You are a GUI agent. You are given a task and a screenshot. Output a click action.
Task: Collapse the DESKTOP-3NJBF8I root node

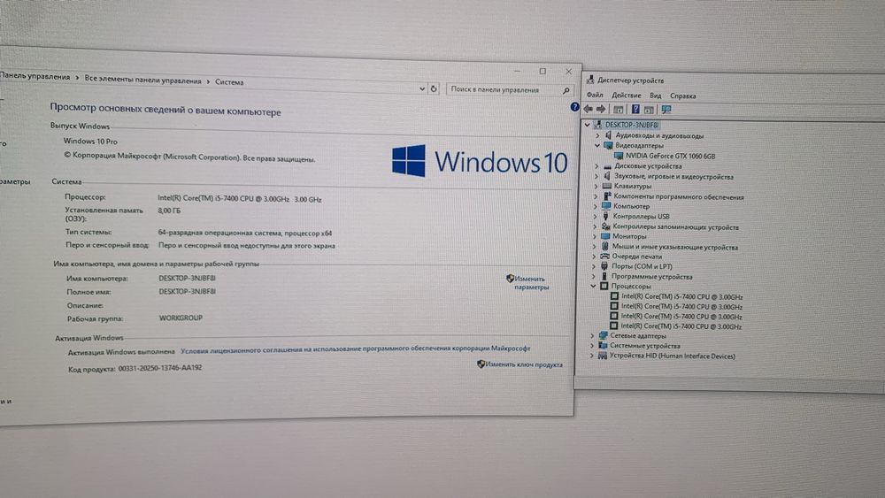587,125
